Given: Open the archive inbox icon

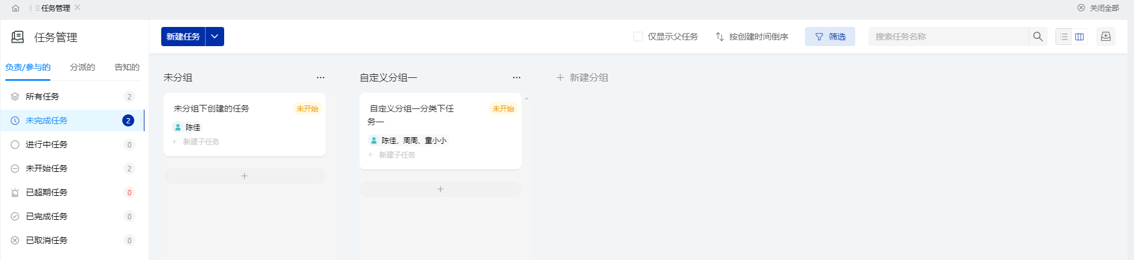Looking at the screenshot, I should click(x=1106, y=37).
